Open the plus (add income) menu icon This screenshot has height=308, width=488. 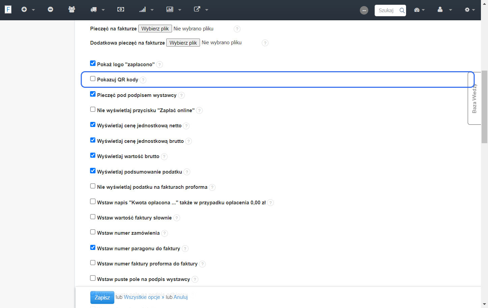point(24,9)
